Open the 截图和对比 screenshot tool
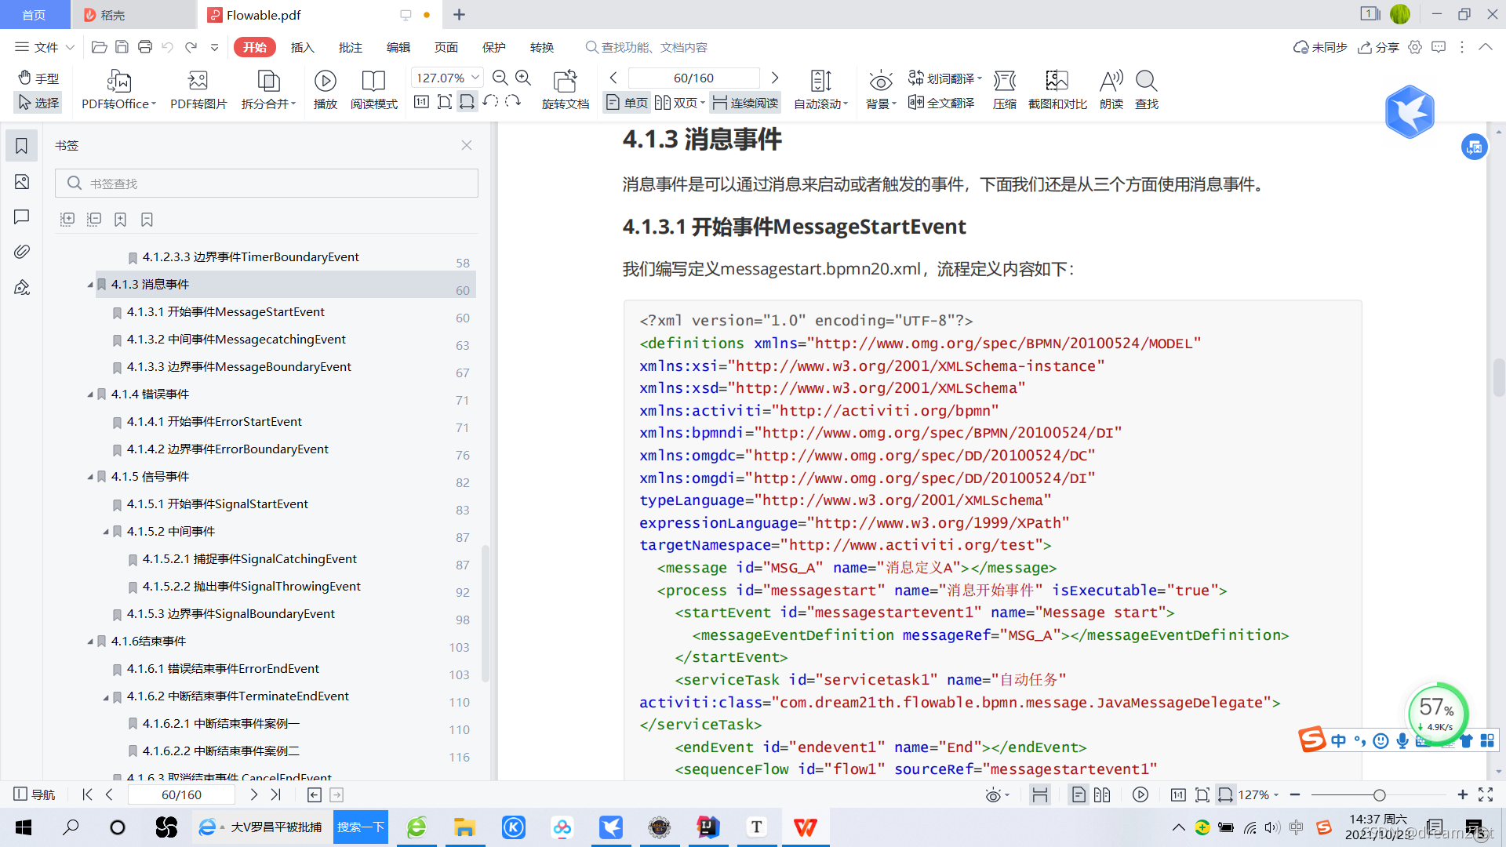The height and width of the screenshot is (847, 1506). click(1057, 81)
